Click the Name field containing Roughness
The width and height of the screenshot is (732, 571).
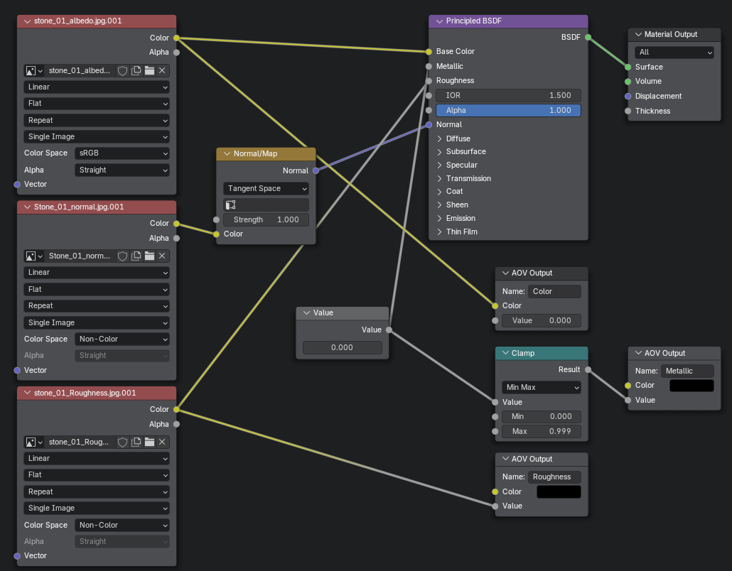554,477
